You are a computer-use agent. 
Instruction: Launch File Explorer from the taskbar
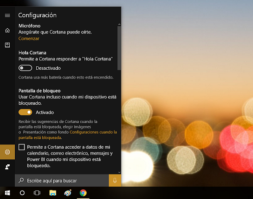click(53, 193)
